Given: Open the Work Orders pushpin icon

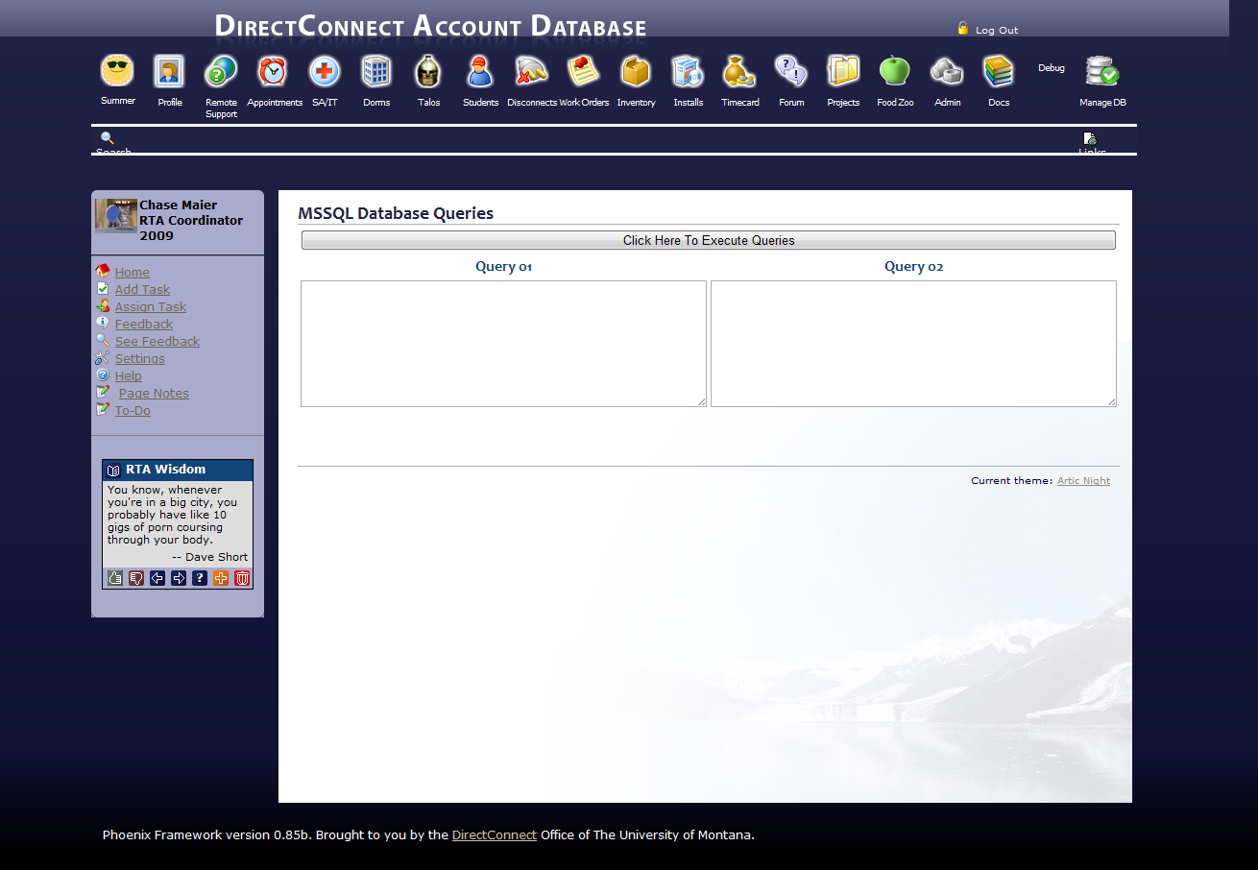Looking at the screenshot, I should [584, 71].
